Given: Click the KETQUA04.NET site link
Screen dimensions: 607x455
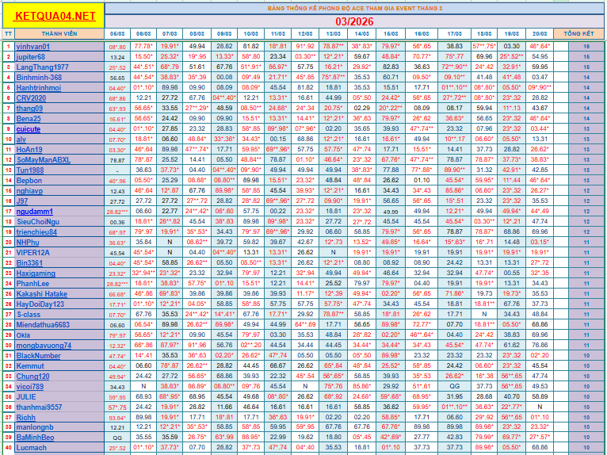Looking at the screenshot, I should pyautogui.click(x=55, y=16).
